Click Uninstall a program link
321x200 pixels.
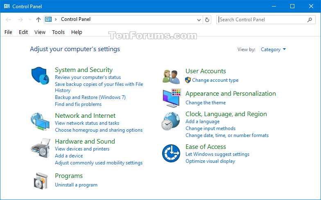(x=76, y=185)
